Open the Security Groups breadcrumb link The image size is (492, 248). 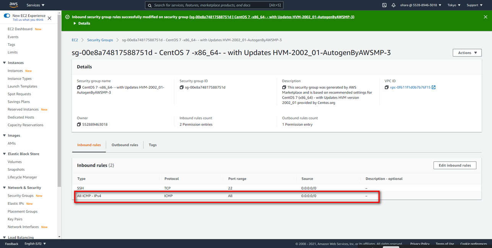point(100,40)
